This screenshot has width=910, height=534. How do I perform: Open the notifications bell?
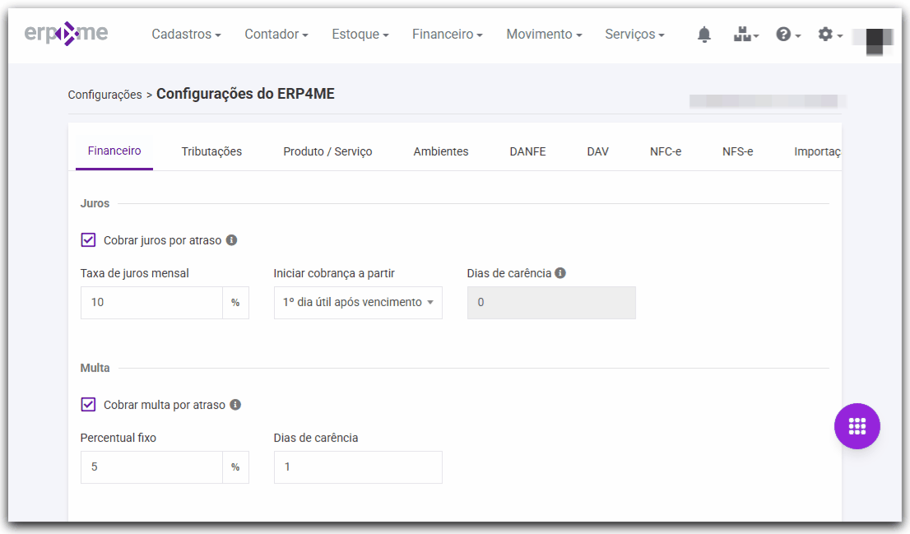pyautogui.click(x=704, y=35)
